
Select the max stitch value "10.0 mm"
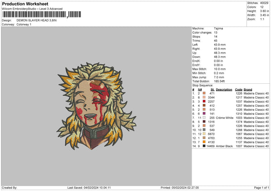click(x=220, y=69)
